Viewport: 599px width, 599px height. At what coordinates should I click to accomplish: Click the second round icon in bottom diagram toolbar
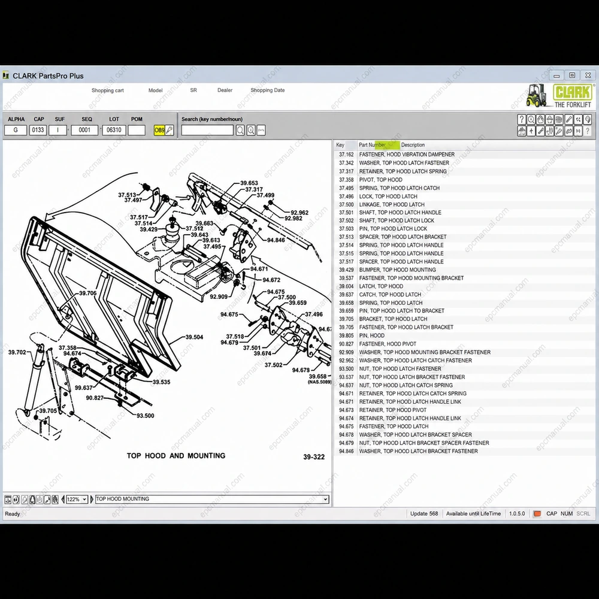pyautogui.click(x=16, y=500)
